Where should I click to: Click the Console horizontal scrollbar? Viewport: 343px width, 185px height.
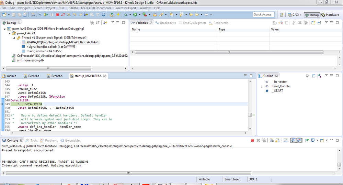[x=128, y=173]
